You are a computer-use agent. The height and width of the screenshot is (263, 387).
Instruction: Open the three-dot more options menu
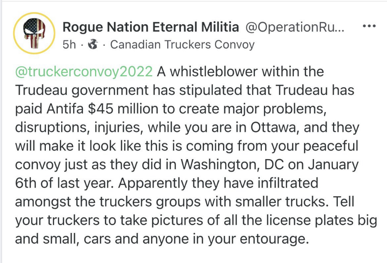[368, 26]
